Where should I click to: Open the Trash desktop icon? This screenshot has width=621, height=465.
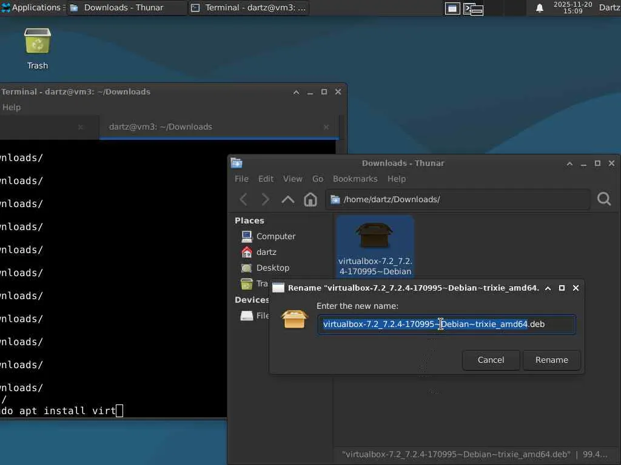tap(38, 48)
